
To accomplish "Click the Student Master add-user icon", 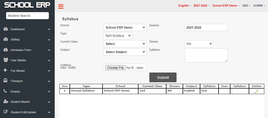I will [x=6, y=101].
